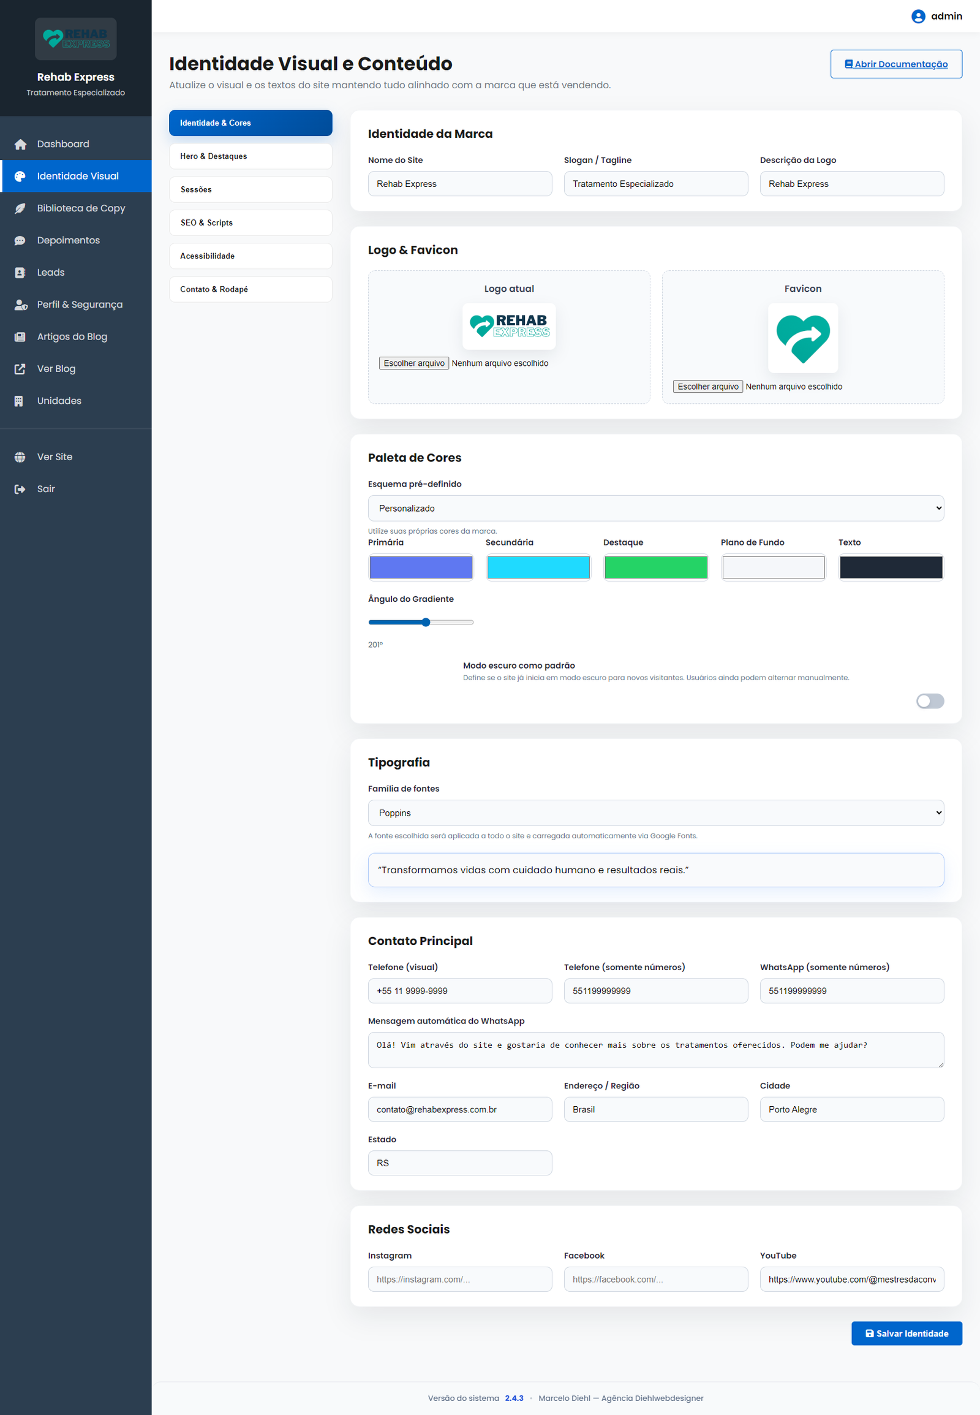Click the Ângulo do Gradiente slider

(x=421, y=623)
